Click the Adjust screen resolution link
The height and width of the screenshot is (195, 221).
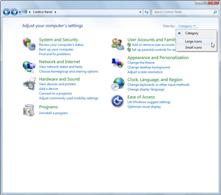[x=145, y=72]
